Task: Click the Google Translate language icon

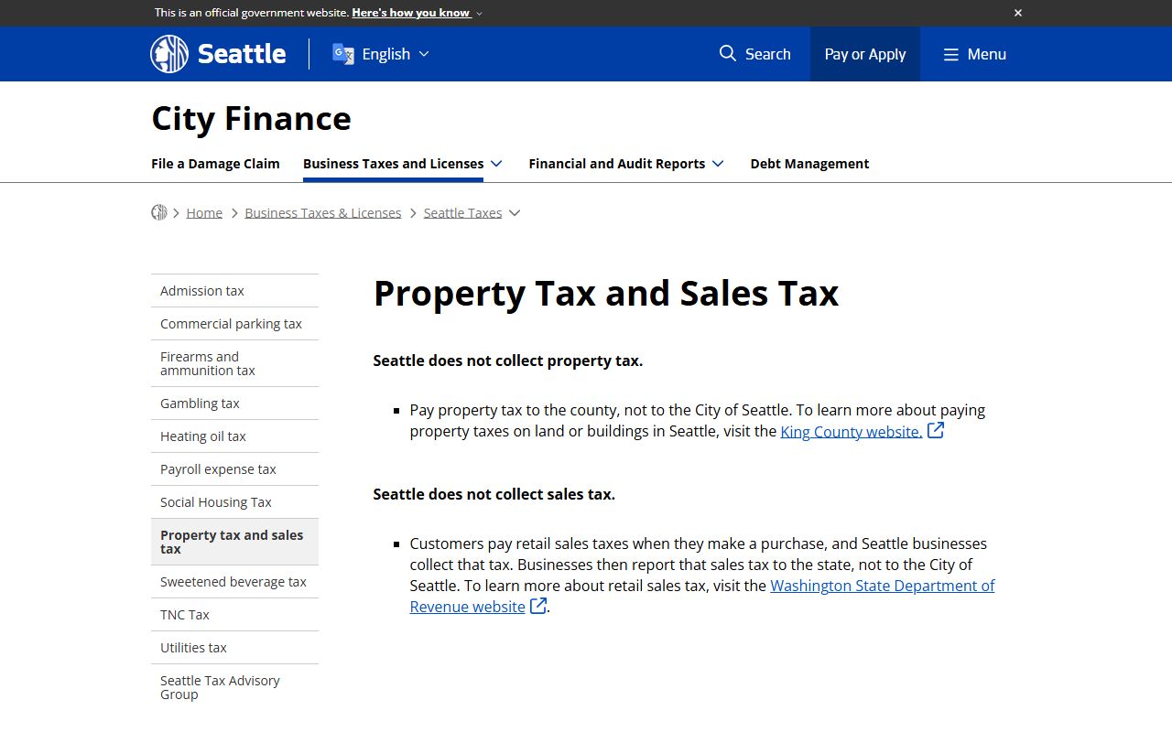Action: (342, 54)
